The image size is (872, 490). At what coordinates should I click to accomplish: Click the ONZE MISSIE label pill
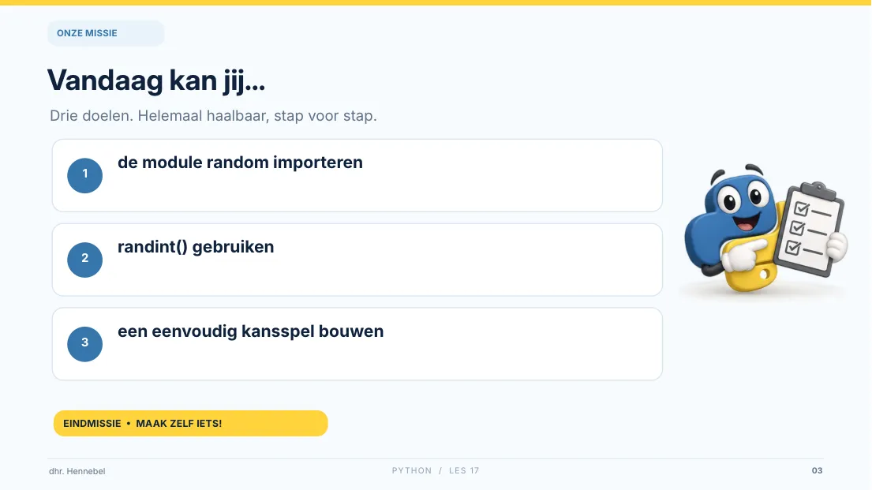[106, 33]
